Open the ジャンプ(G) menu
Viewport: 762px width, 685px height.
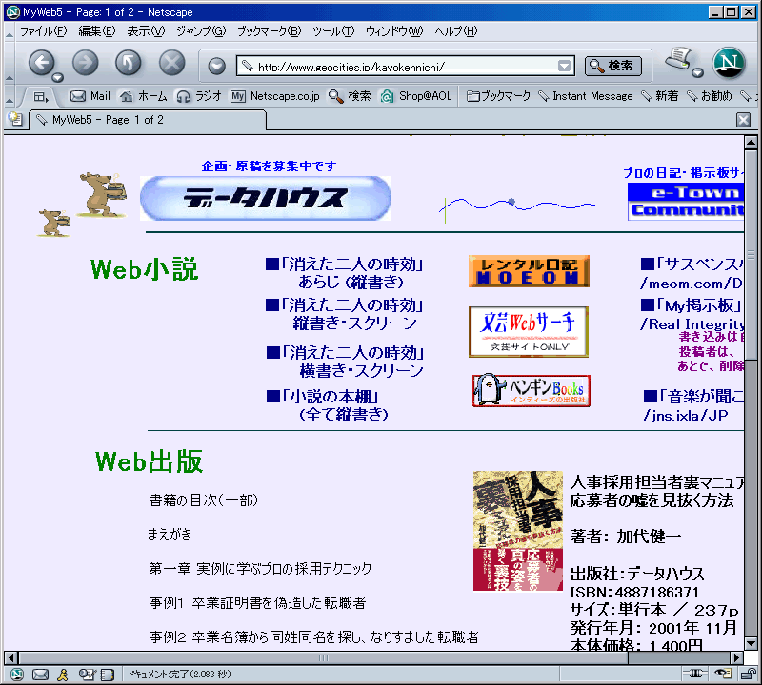coord(201,31)
